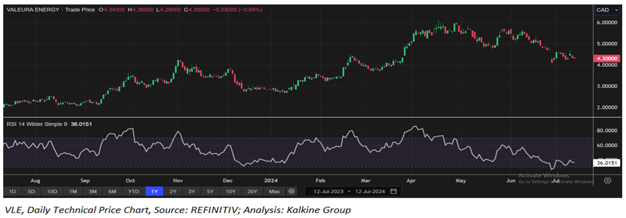Click the Mar label on time axis
626x218 pixels.
[x=366, y=181]
